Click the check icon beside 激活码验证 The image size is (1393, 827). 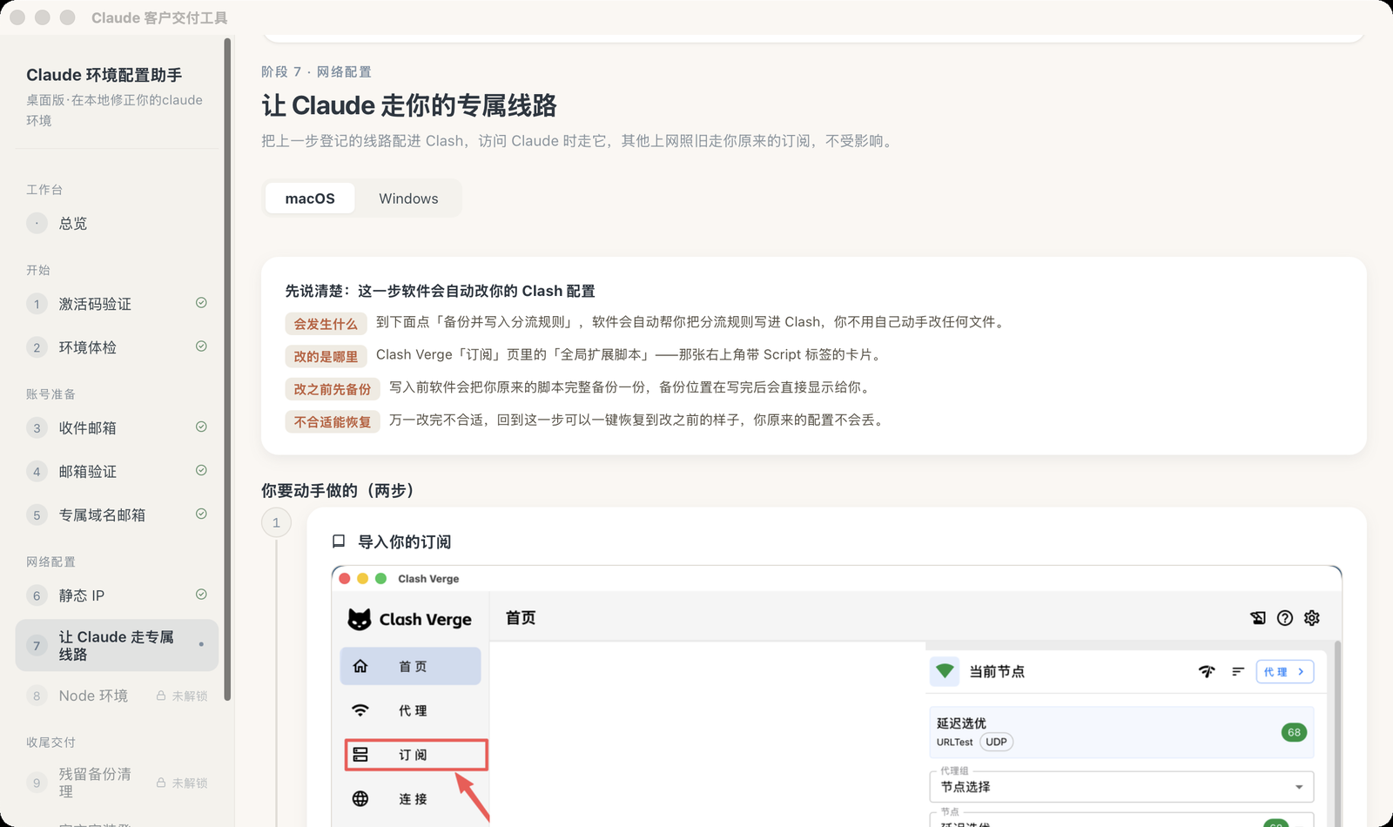tap(201, 303)
